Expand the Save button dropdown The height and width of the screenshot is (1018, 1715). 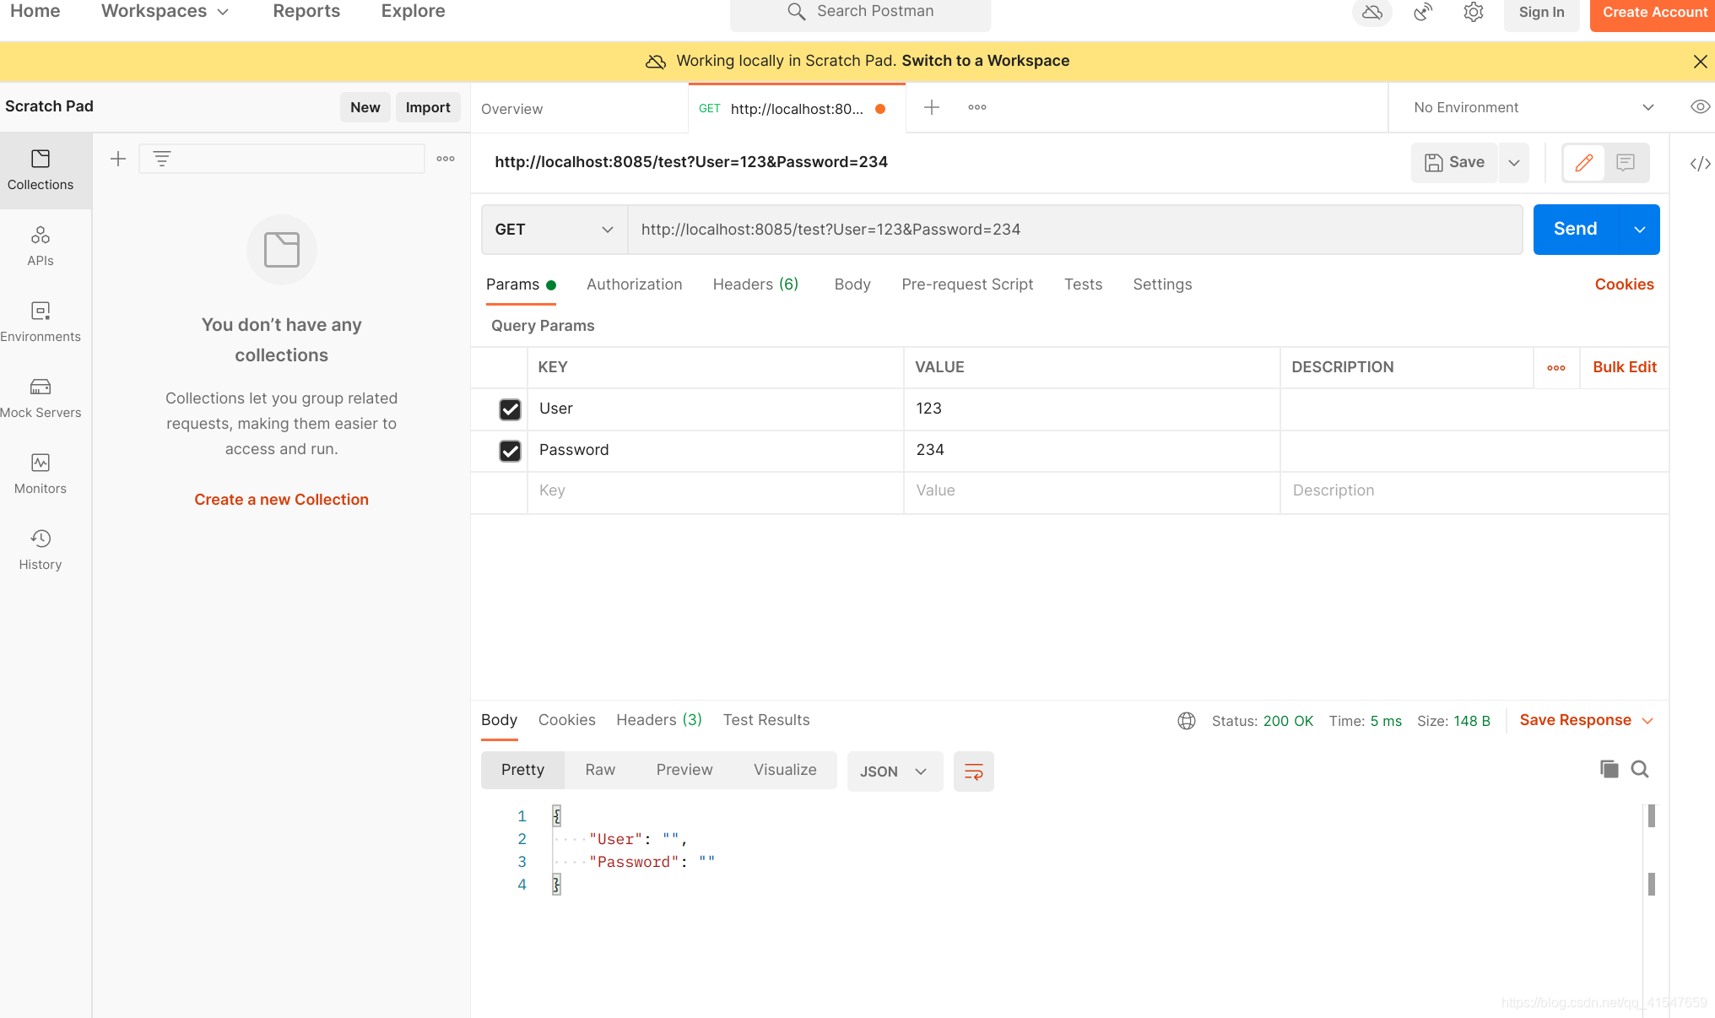[1514, 162]
